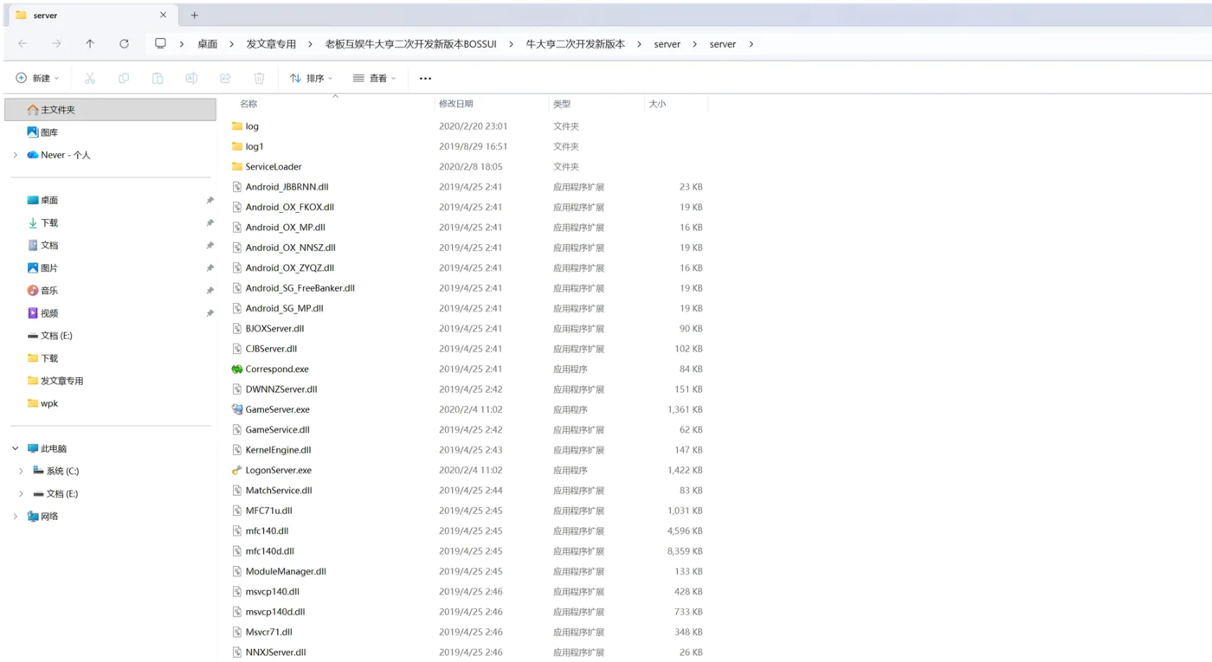Viewport: 1212px width, 662px height.
Task: Select the NNXJServer.dll file
Action: [x=275, y=652]
